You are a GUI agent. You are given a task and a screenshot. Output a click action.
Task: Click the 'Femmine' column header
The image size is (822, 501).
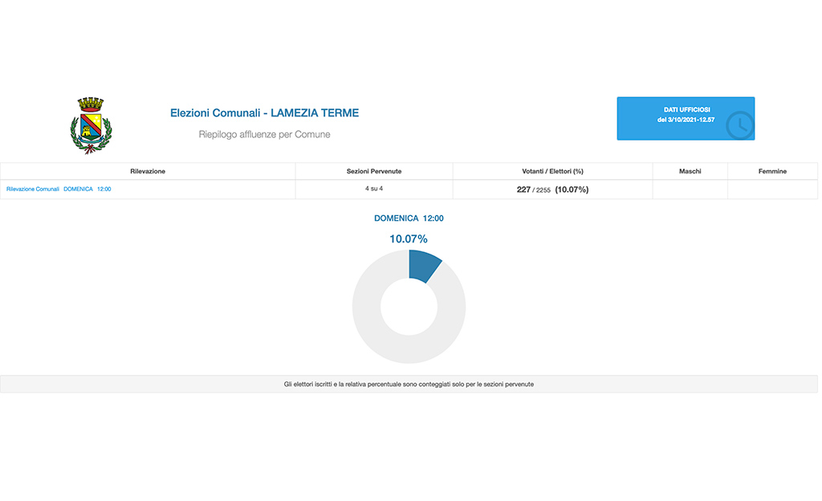click(772, 171)
